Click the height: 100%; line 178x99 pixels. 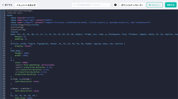coord(22,53)
